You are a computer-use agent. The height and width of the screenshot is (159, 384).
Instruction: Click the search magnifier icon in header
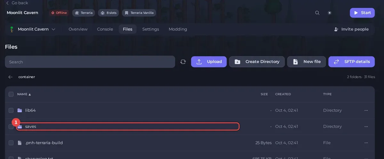click(317, 13)
